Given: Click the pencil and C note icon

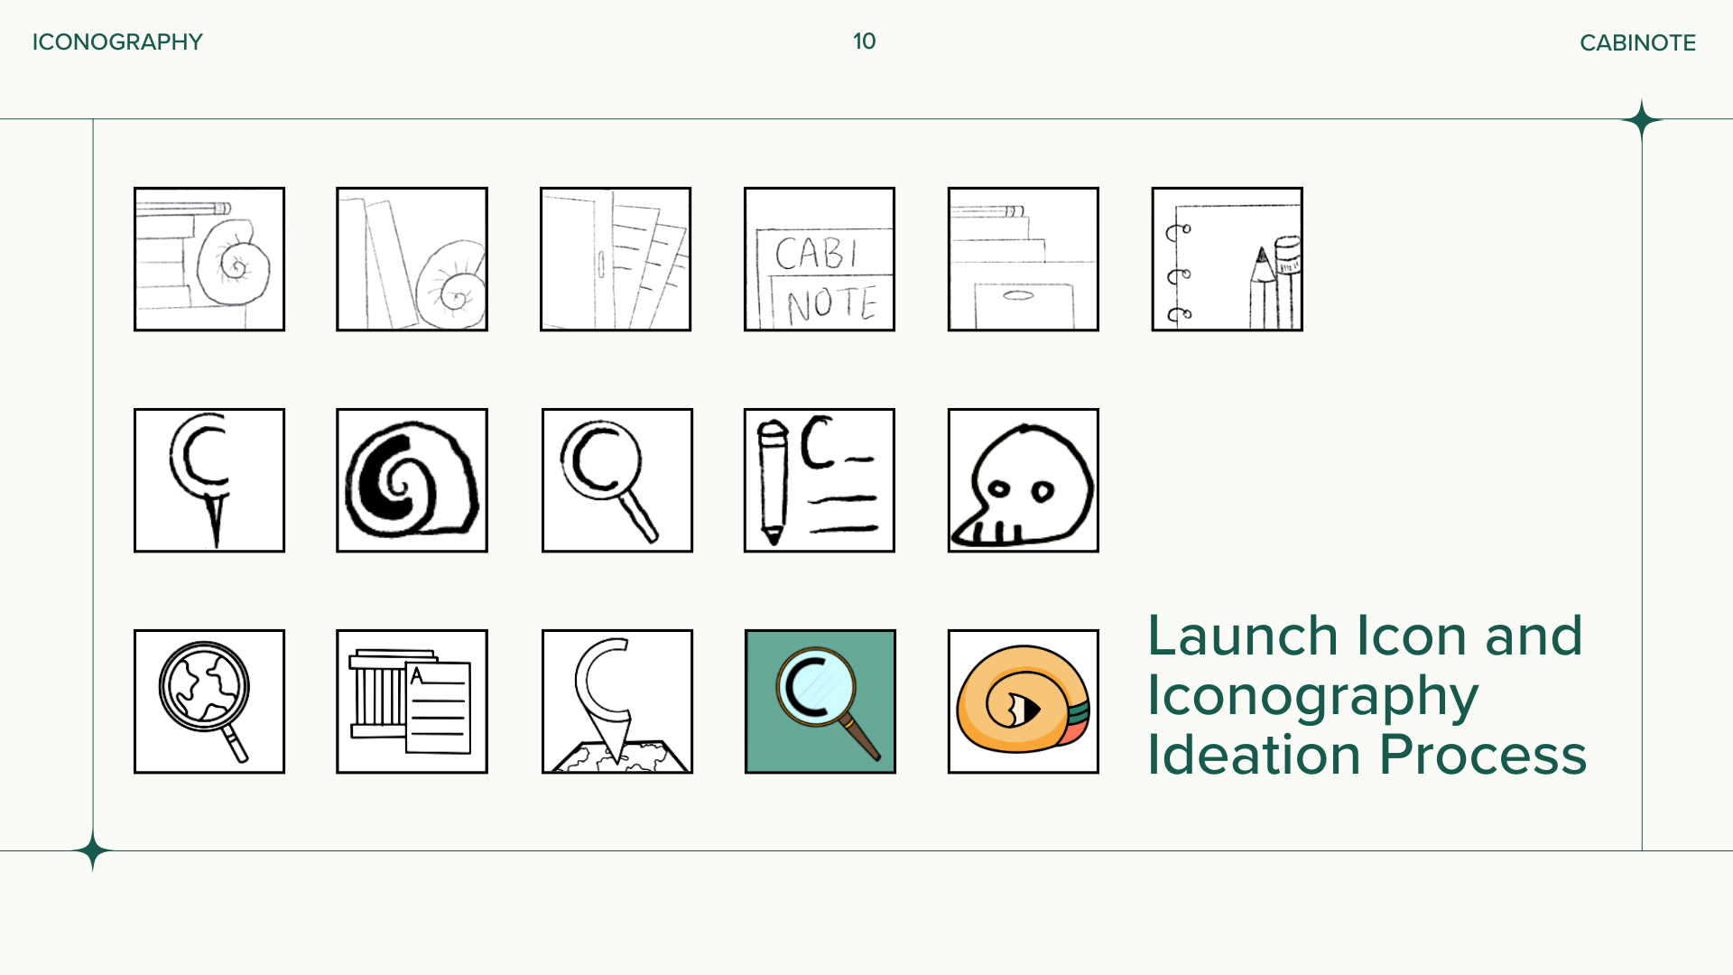Looking at the screenshot, I should [819, 480].
